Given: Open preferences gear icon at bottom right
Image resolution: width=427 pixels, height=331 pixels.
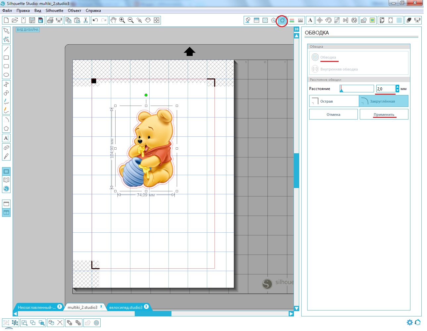Looking at the screenshot, I should pos(409,322).
